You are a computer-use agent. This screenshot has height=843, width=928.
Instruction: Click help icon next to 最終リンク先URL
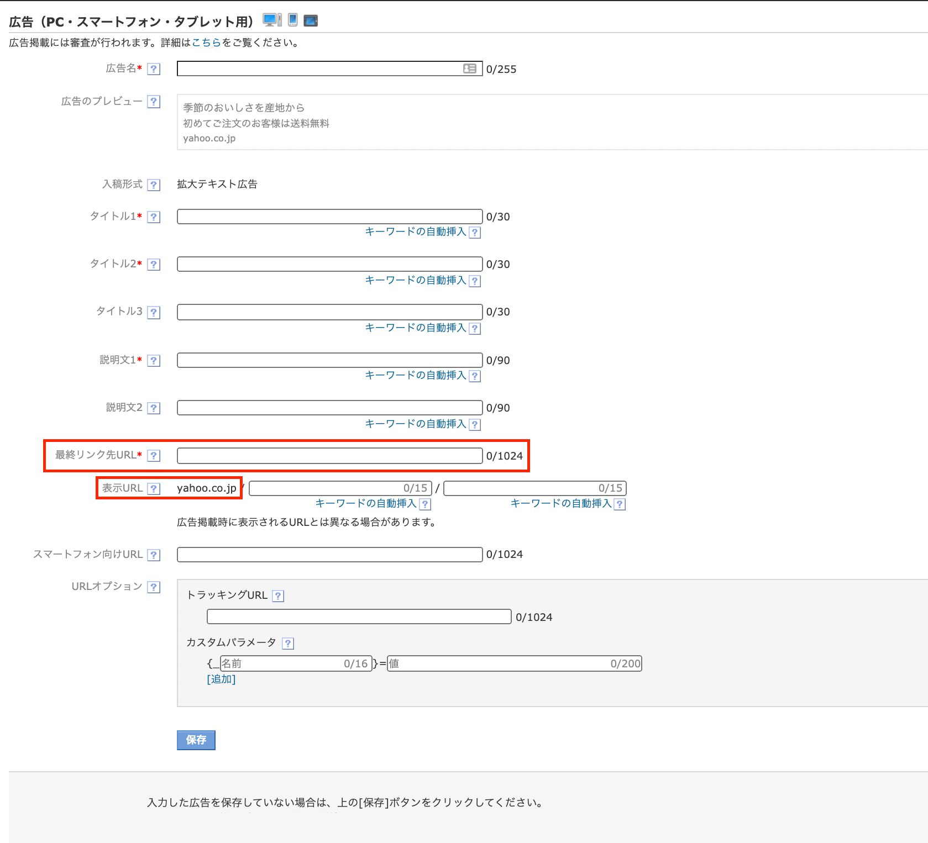[x=154, y=456]
